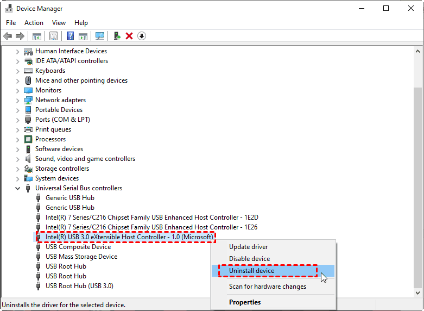
Task: Expand the Human Interface Devices node
Action: (17, 51)
